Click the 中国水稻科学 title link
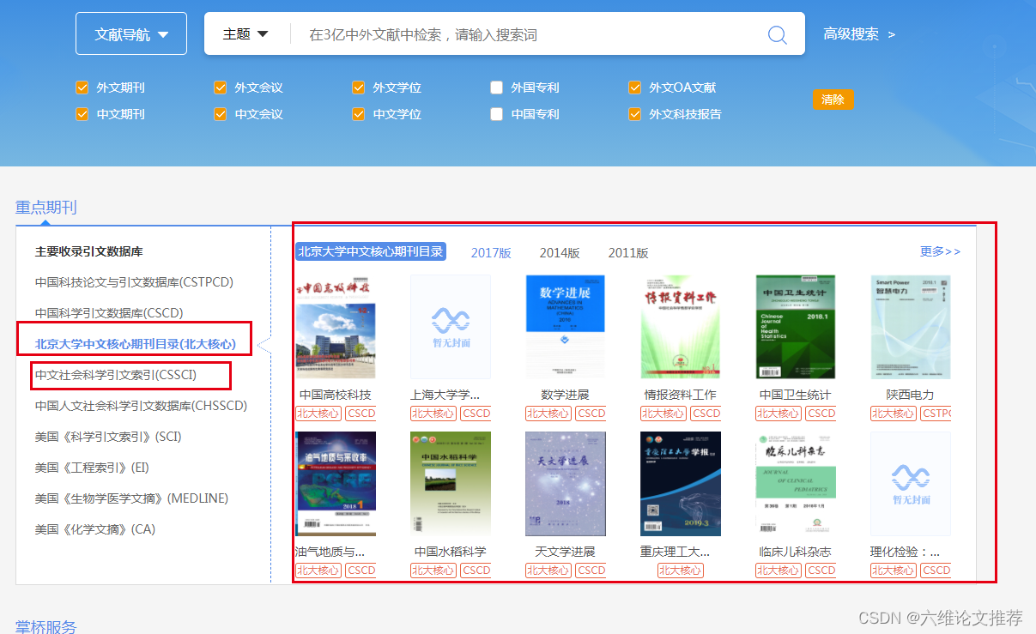 point(451,552)
